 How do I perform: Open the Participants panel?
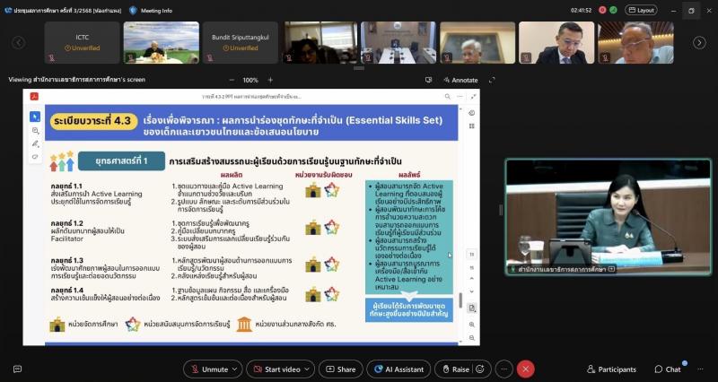(611, 369)
